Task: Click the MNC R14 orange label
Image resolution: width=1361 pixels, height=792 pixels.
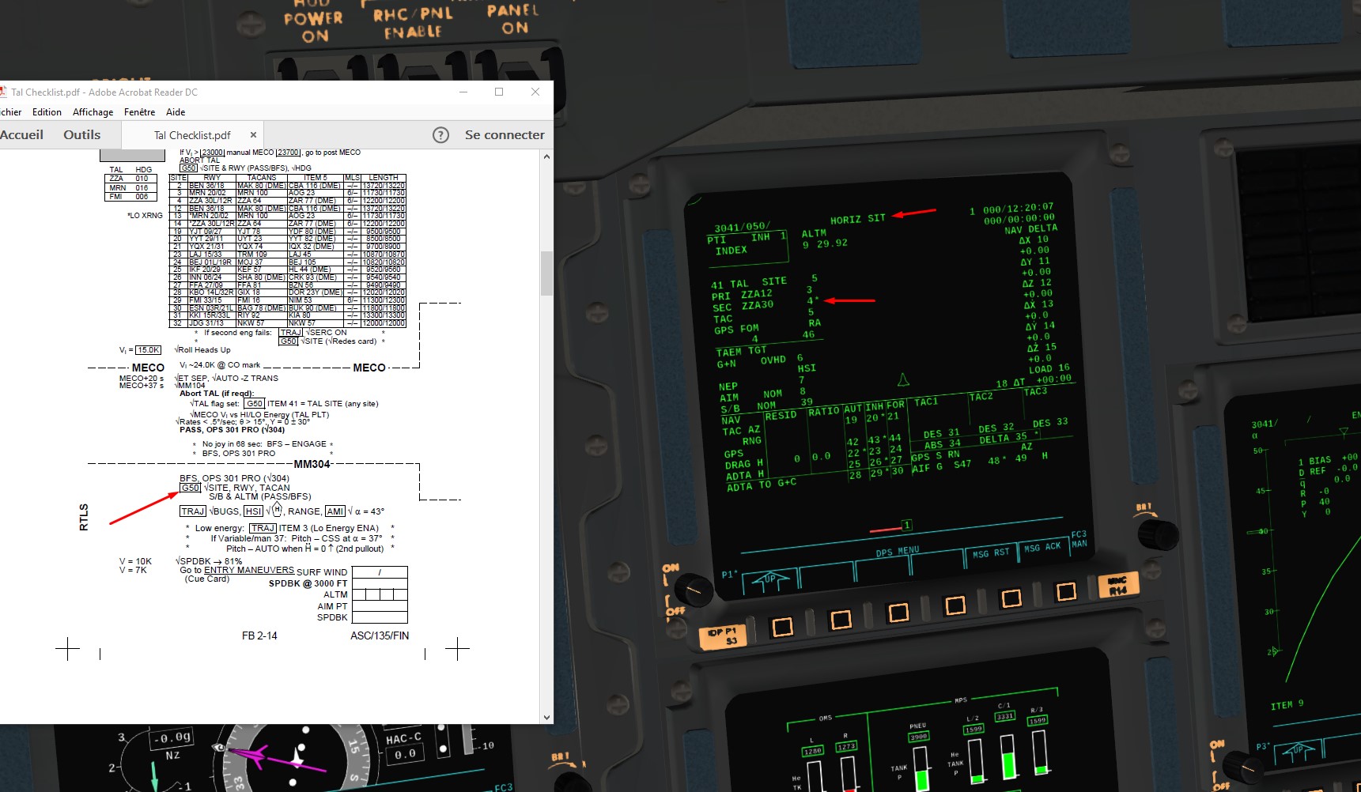Action: click(x=1117, y=586)
